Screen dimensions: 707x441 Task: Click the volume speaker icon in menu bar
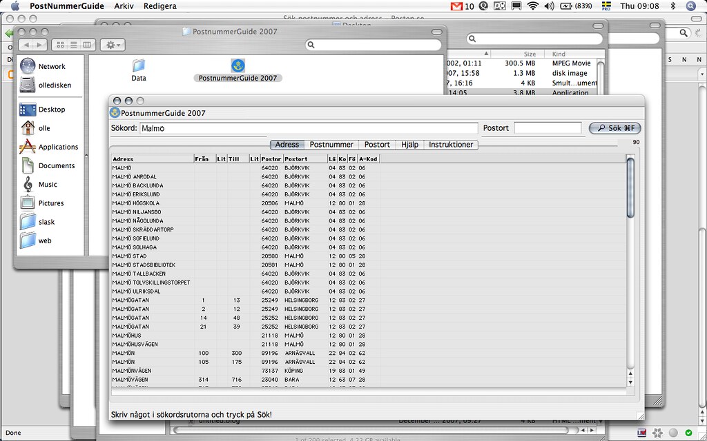tap(549, 6)
